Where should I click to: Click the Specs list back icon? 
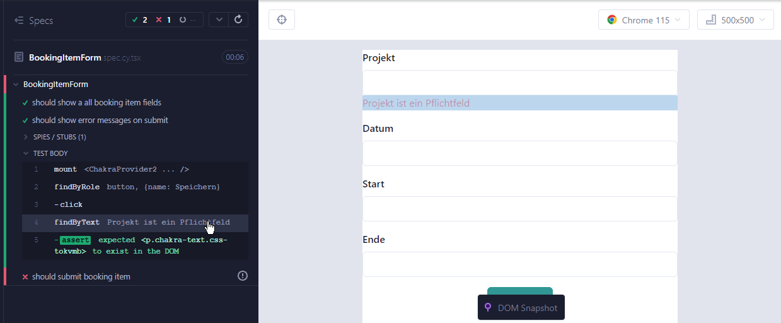coord(19,21)
